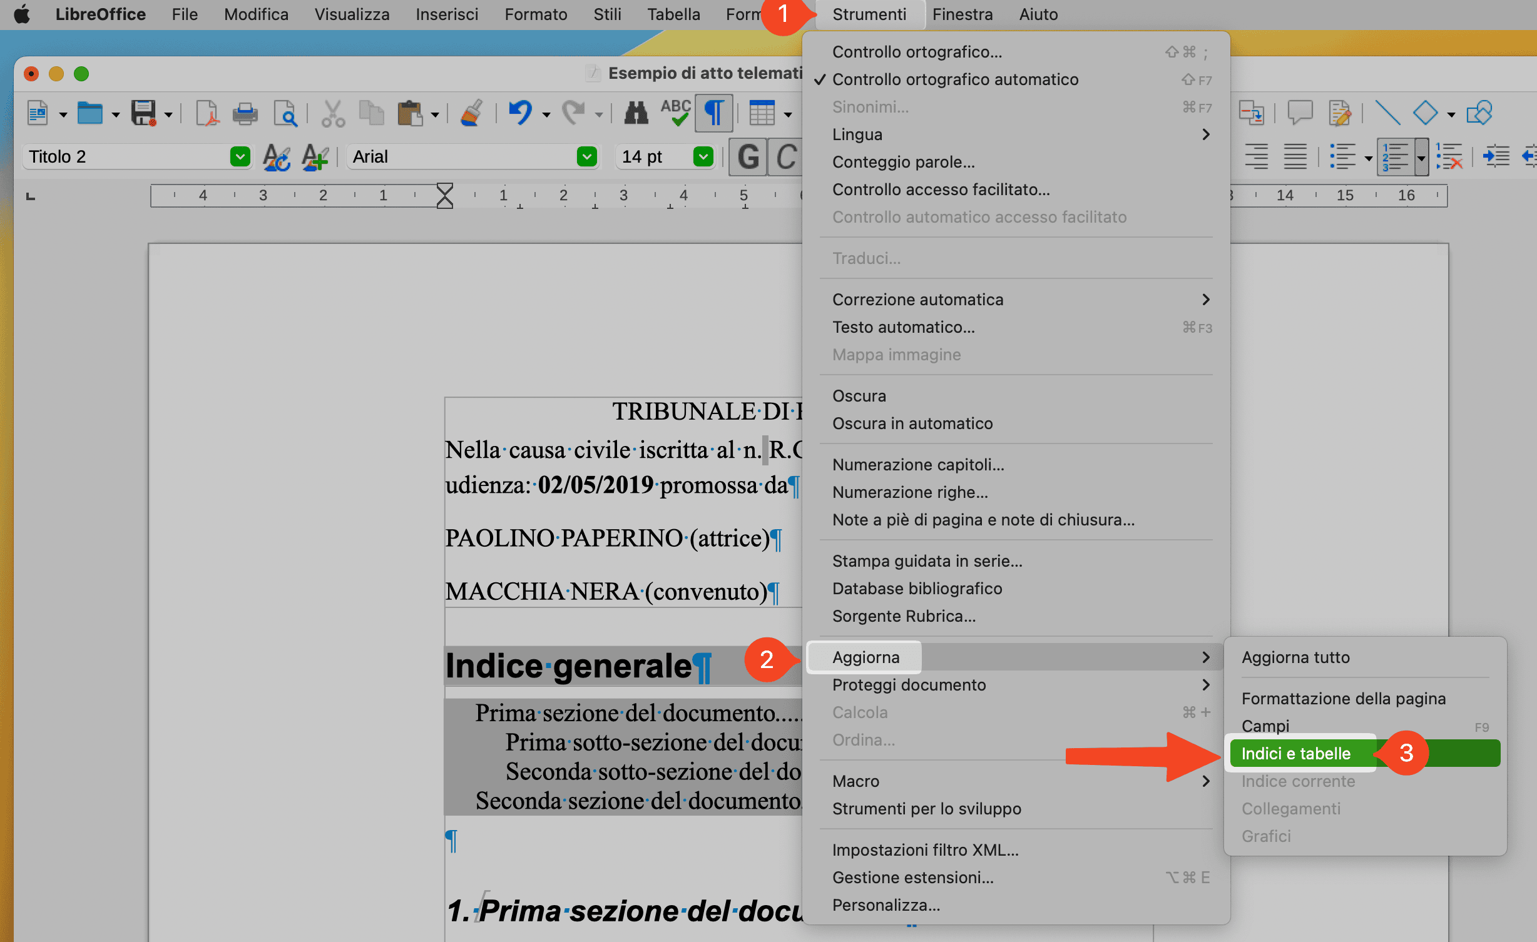Export directly as PDF icon
This screenshot has width=1537, height=942.
click(207, 114)
